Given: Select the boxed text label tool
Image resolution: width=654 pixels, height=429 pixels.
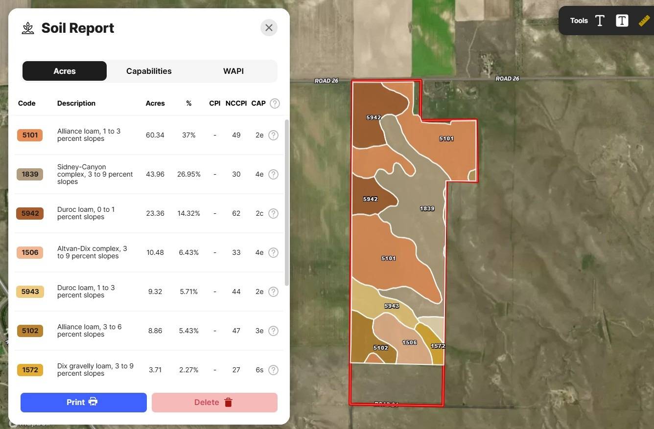Looking at the screenshot, I should click(622, 21).
